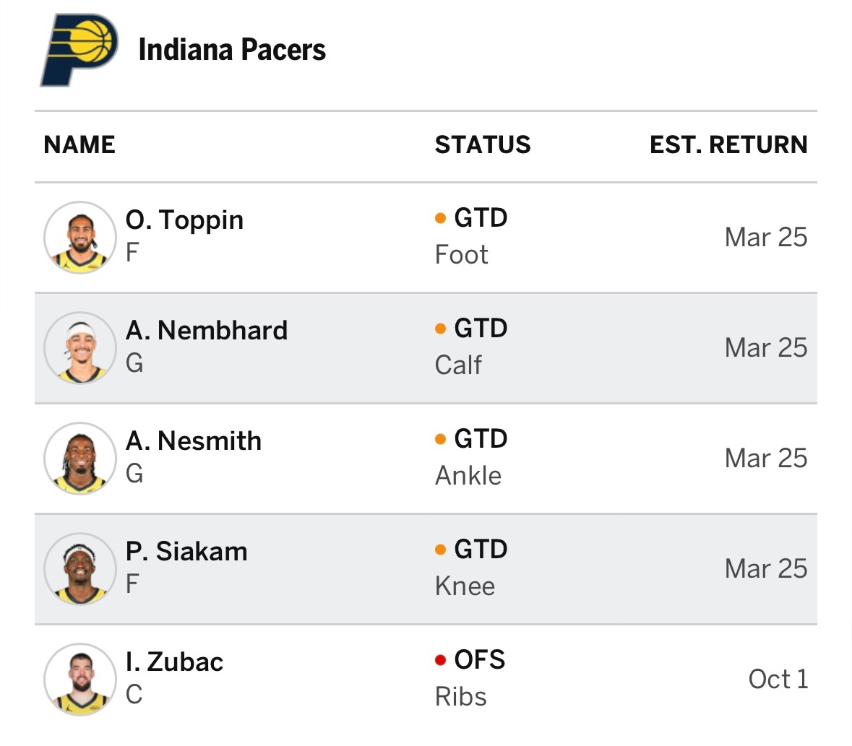This screenshot has height=746, width=852.
Task: Click the STATUS column header
Action: pyautogui.click(x=483, y=144)
